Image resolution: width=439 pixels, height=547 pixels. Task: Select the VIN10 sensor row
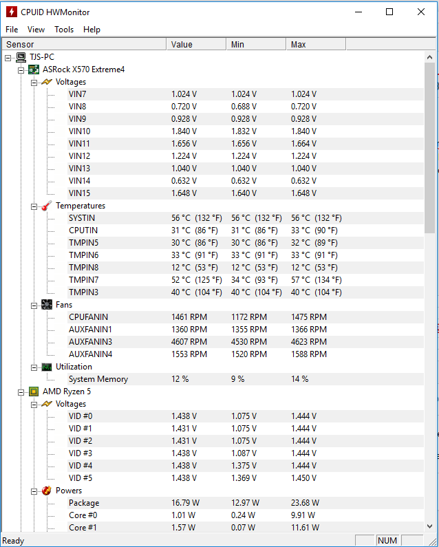point(246,131)
